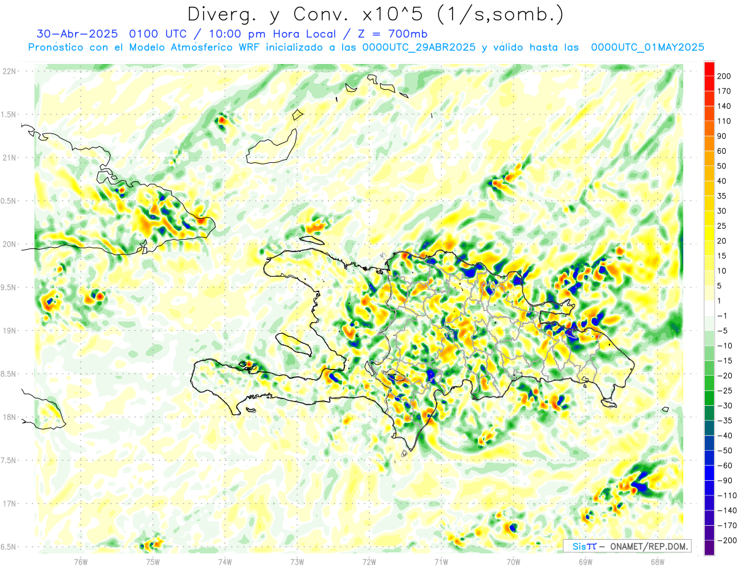Select the date text '30-Abr-2025 0100 UTC'
The image size is (738, 570).
pos(108,34)
